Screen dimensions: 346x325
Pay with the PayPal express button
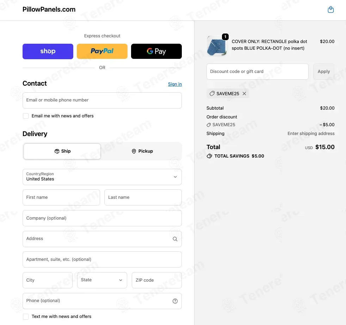point(102,51)
